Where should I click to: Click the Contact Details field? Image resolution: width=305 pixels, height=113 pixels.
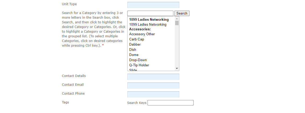(153, 77)
